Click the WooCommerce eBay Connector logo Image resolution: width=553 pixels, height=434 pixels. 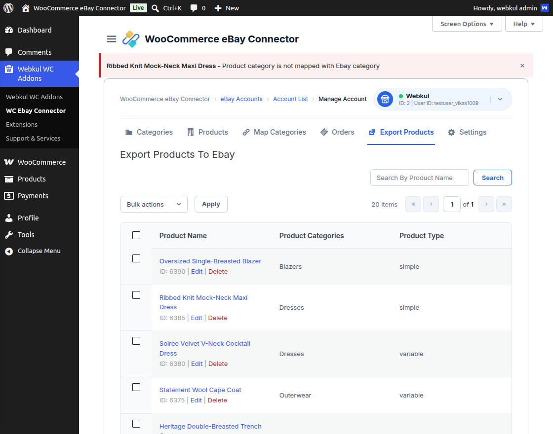(131, 39)
